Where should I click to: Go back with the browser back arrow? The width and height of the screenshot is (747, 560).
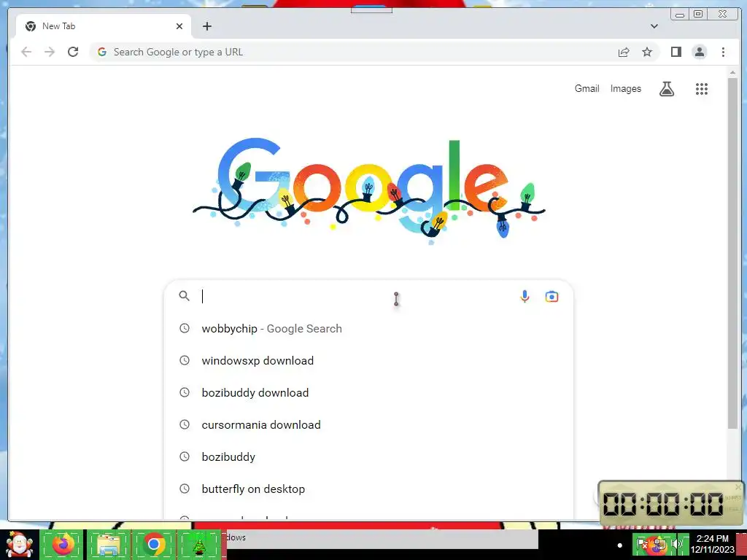coord(26,52)
